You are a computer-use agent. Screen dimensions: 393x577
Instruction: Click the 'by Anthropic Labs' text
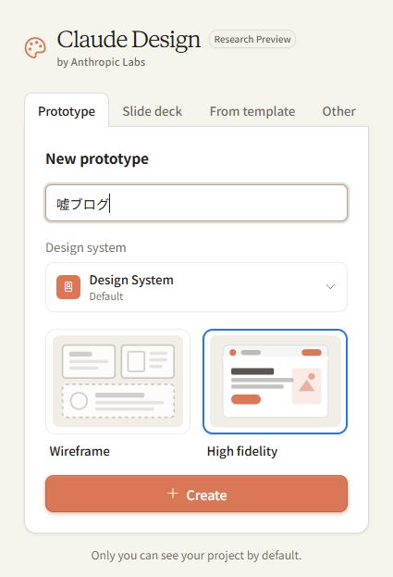click(101, 62)
